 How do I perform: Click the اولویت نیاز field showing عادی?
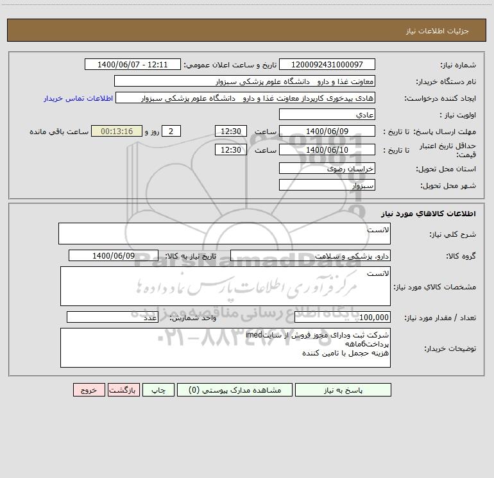(327, 114)
